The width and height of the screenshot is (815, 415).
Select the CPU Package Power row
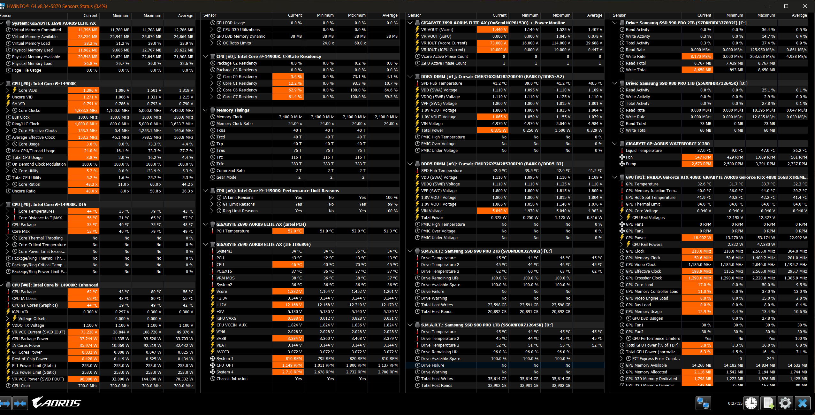click(x=30, y=339)
